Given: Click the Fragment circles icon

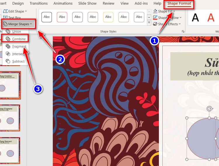Looking at the screenshot, I should pos(8,47).
